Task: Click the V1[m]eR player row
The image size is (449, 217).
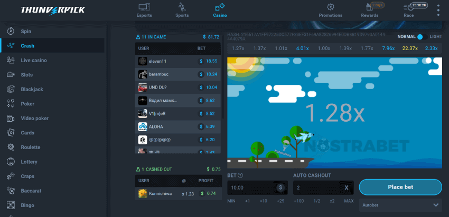Action: tap(178, 113)
